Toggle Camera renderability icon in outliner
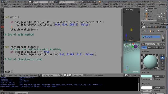Image resolution: width=168 pixels, height=94 pixels. coord(164,14)
